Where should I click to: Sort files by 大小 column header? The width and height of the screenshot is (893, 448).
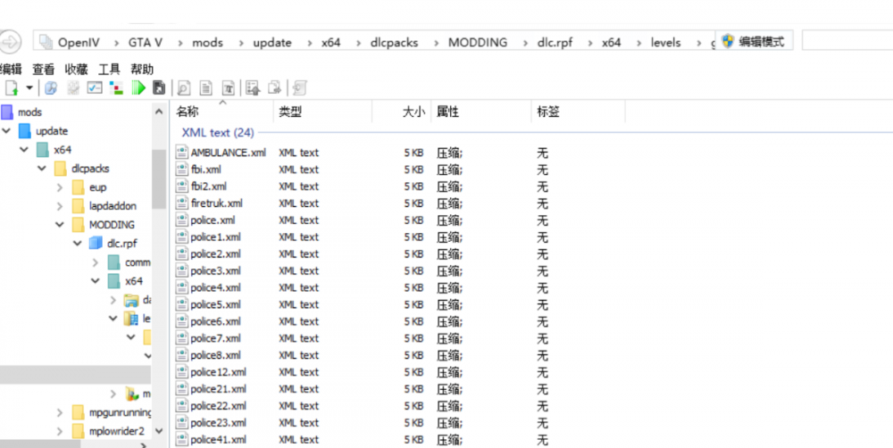pyautogui.click(x=402, y=112)
